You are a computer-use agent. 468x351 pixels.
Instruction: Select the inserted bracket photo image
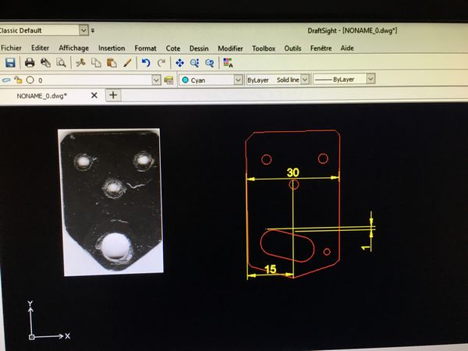(111, 202)
